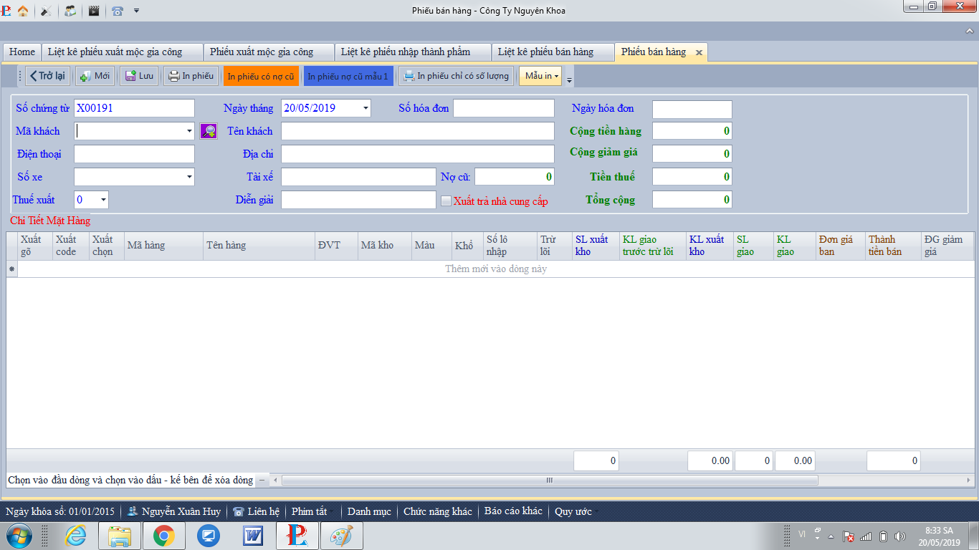Expand the 'Mã khách' combo box arrow
Image resolution: width=979 pixels, height=550 pixels.
click(x=189, y=131)
